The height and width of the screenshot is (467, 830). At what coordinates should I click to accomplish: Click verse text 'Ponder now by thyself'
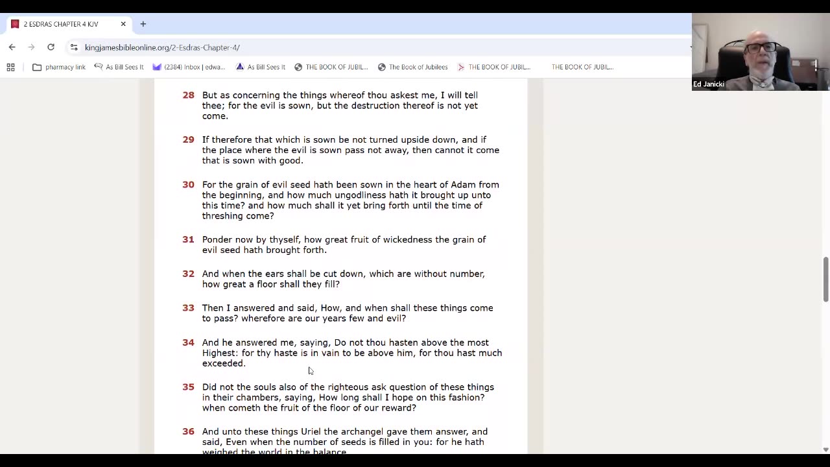[344, 245]
